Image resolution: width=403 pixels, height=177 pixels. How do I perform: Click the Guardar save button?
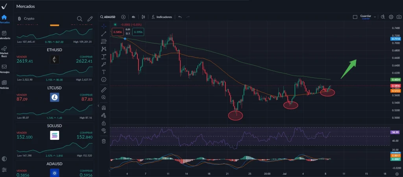[x=366, y=17]
